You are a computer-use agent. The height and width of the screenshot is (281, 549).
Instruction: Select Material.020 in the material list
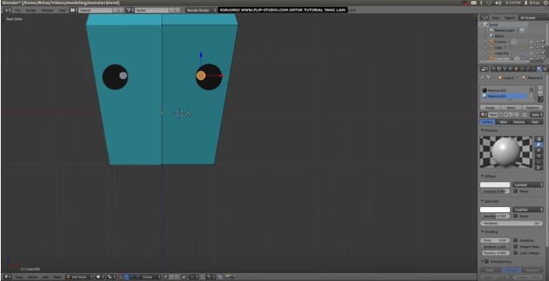click(x=504, y=90)
